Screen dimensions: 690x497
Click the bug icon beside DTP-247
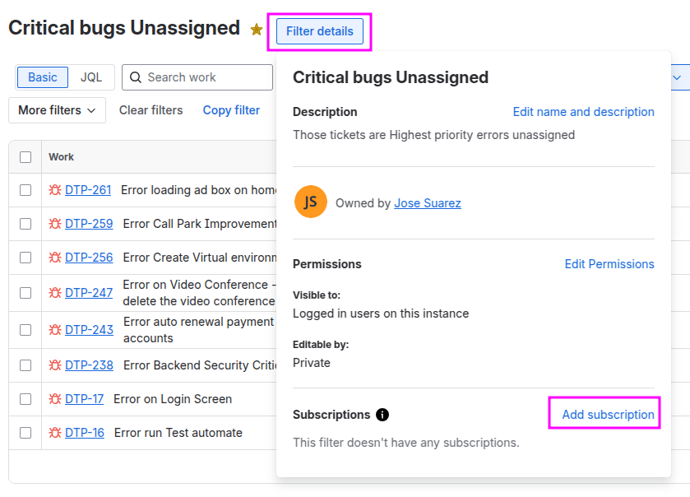55,293
